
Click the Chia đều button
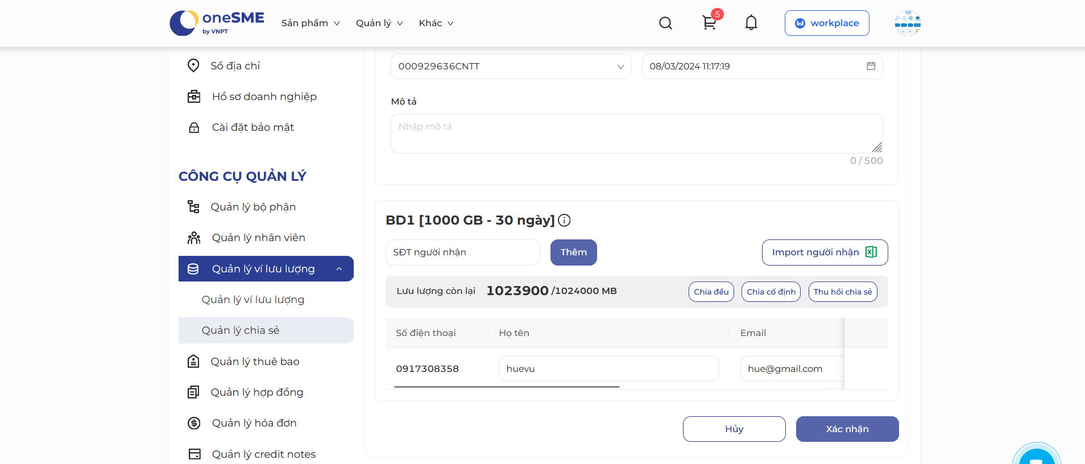[711, 292]
